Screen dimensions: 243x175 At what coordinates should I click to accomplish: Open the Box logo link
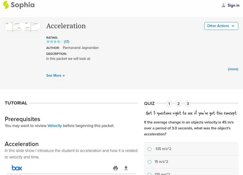(17, 168)
